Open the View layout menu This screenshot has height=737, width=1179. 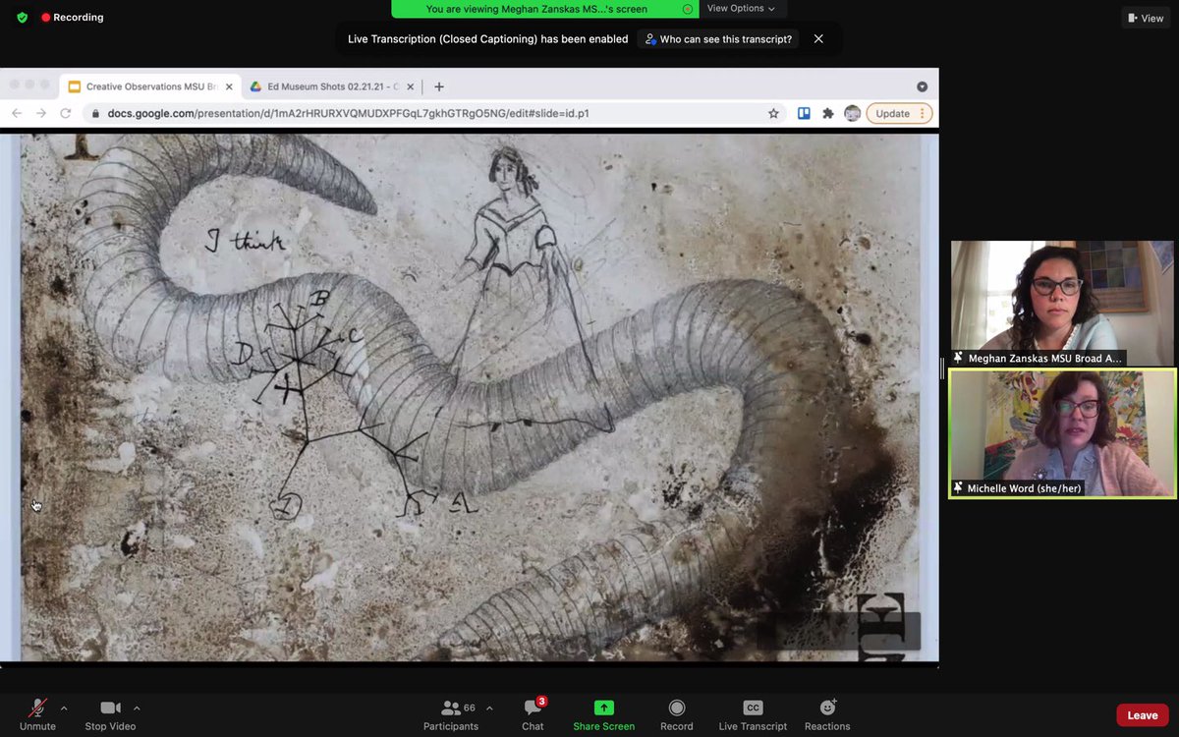click(x=1146, y=18)
